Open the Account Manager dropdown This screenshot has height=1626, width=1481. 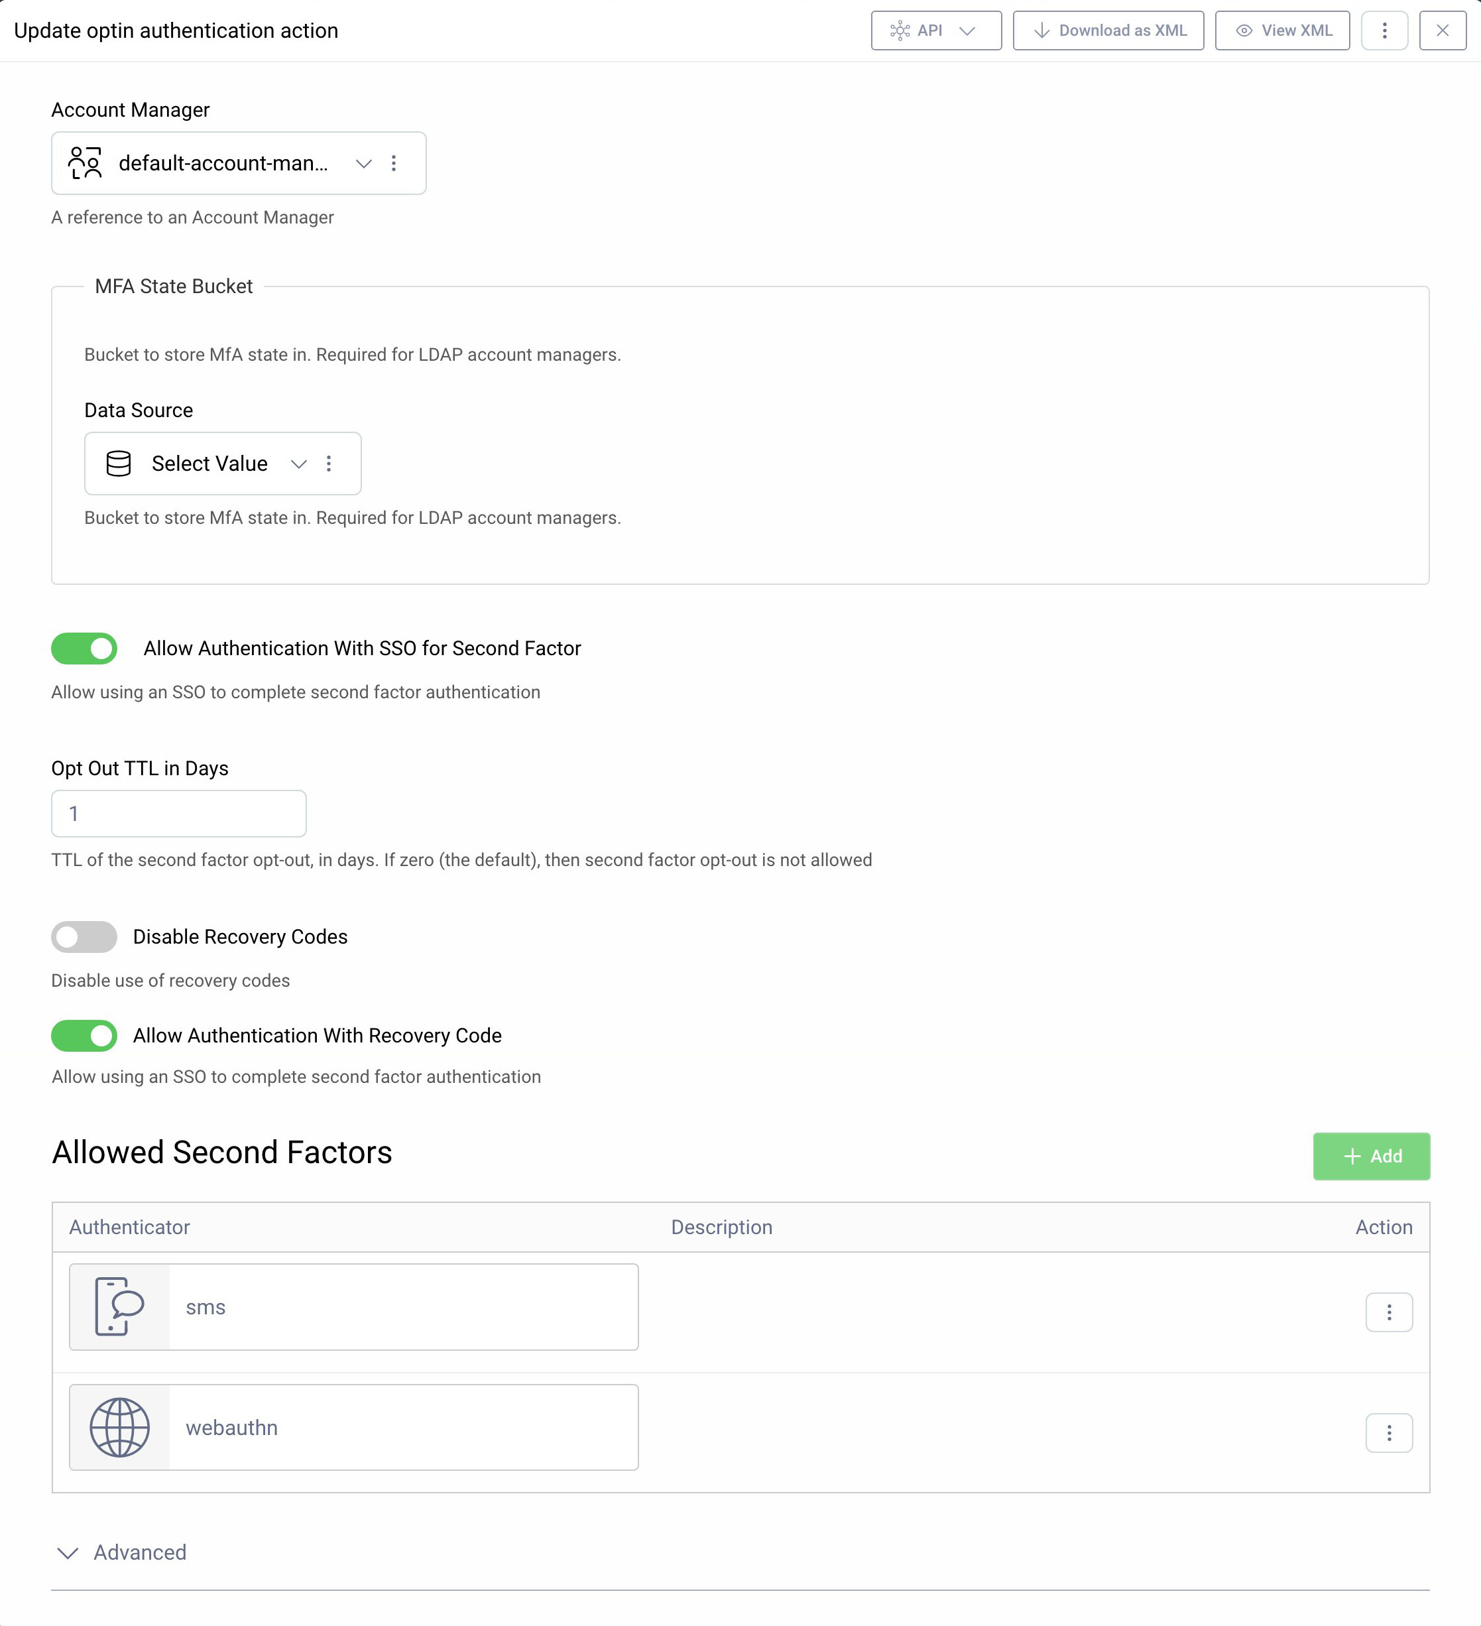pos(363,163)
